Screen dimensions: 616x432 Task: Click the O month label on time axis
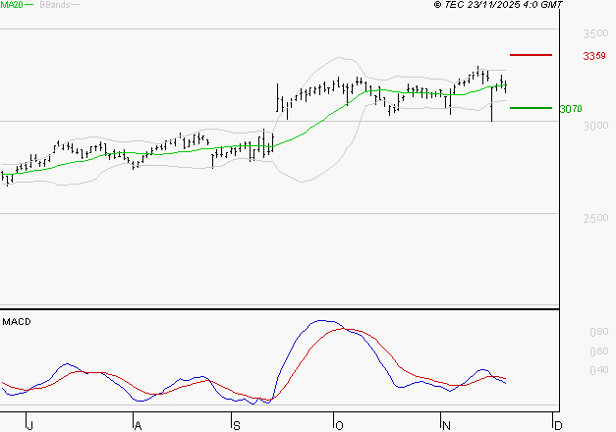click(x=339, y=426)
